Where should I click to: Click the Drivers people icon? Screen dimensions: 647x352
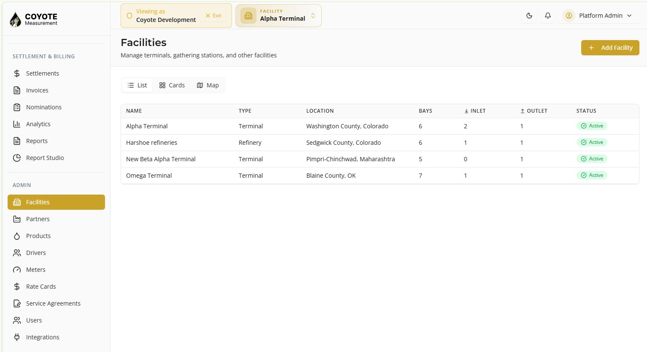click(17, 253)
